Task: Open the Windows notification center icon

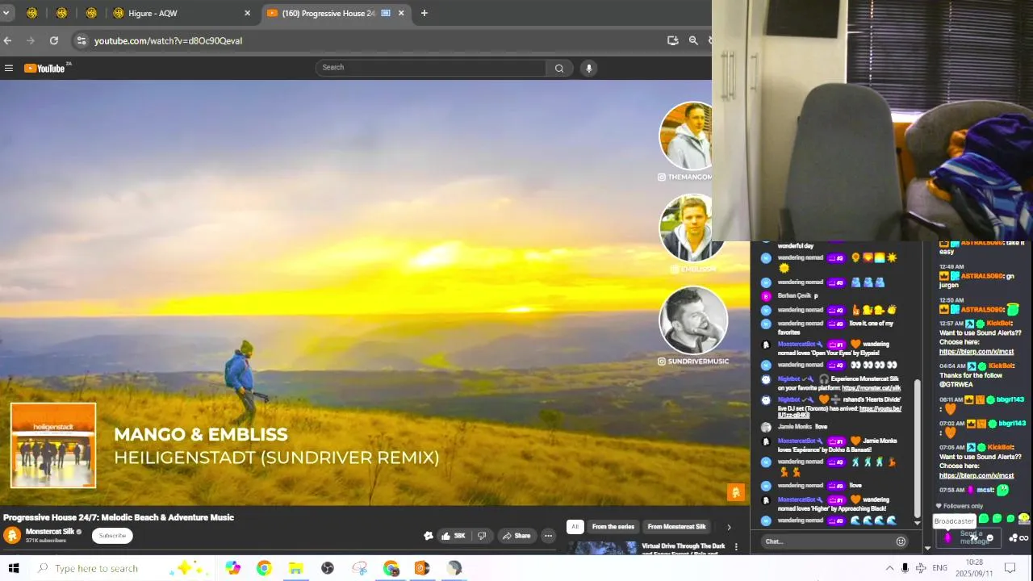Action: (x=1010, y=568)
